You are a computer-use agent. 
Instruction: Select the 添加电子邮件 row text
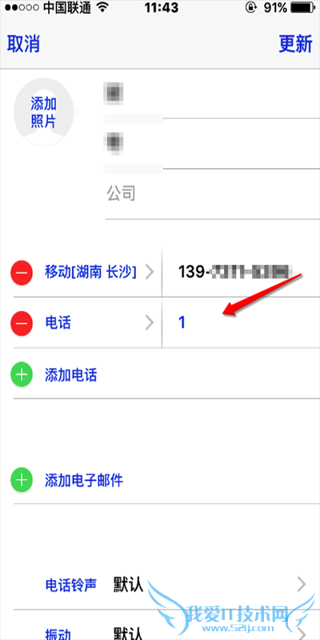84,481
